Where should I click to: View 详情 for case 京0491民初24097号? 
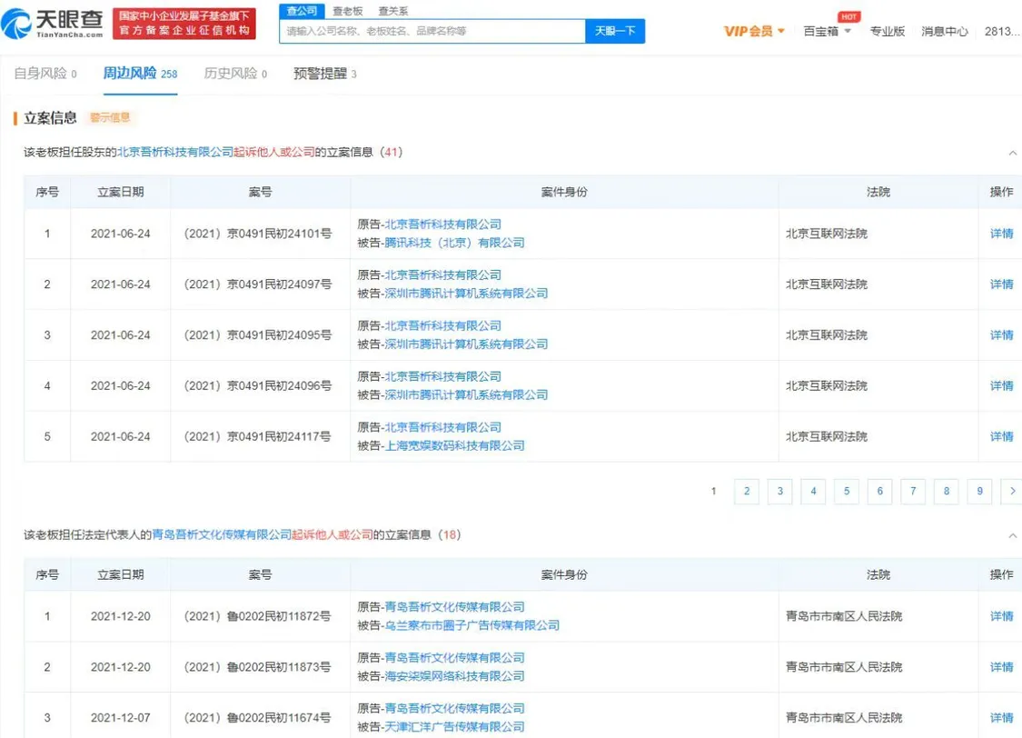coord(1001,284)
